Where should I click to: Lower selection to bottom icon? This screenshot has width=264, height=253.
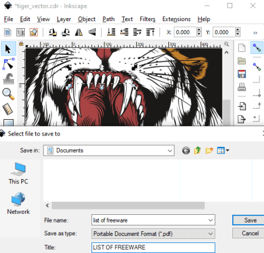[111, 32]
